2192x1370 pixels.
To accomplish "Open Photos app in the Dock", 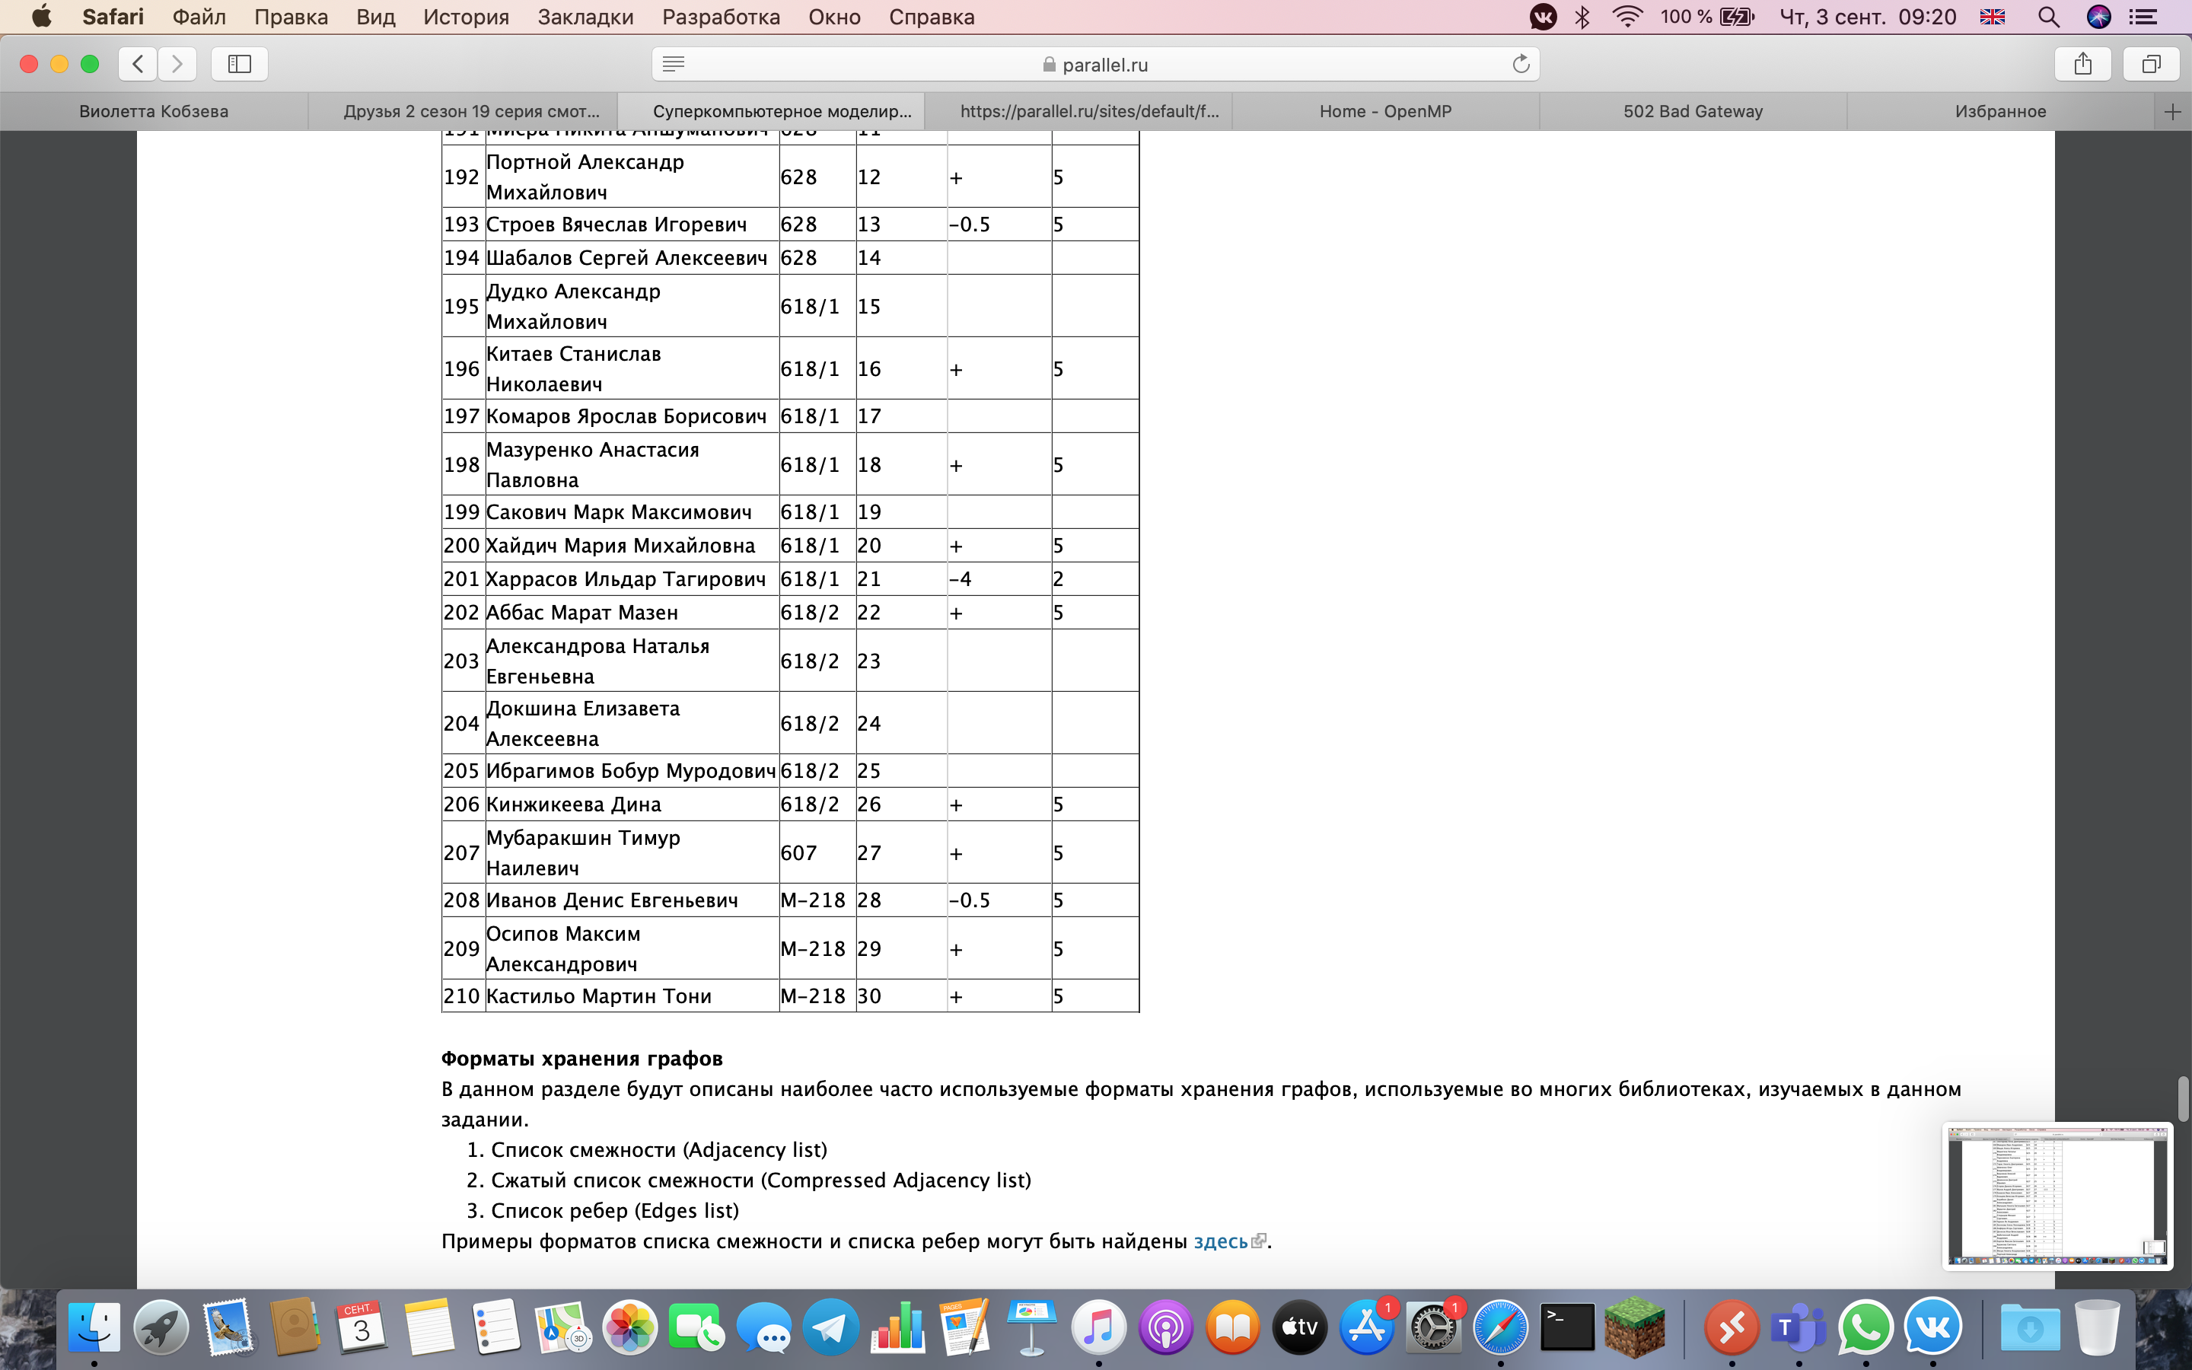I will click(629, 1328).
